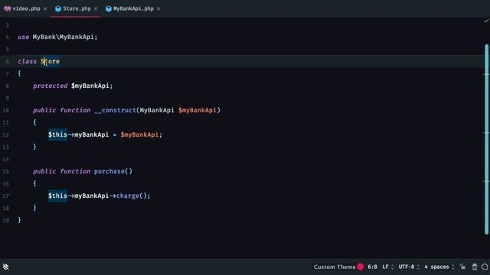This screenshot has height=275, width=490.
Task: Close the video.php tab
Action: tap(45, 8)
